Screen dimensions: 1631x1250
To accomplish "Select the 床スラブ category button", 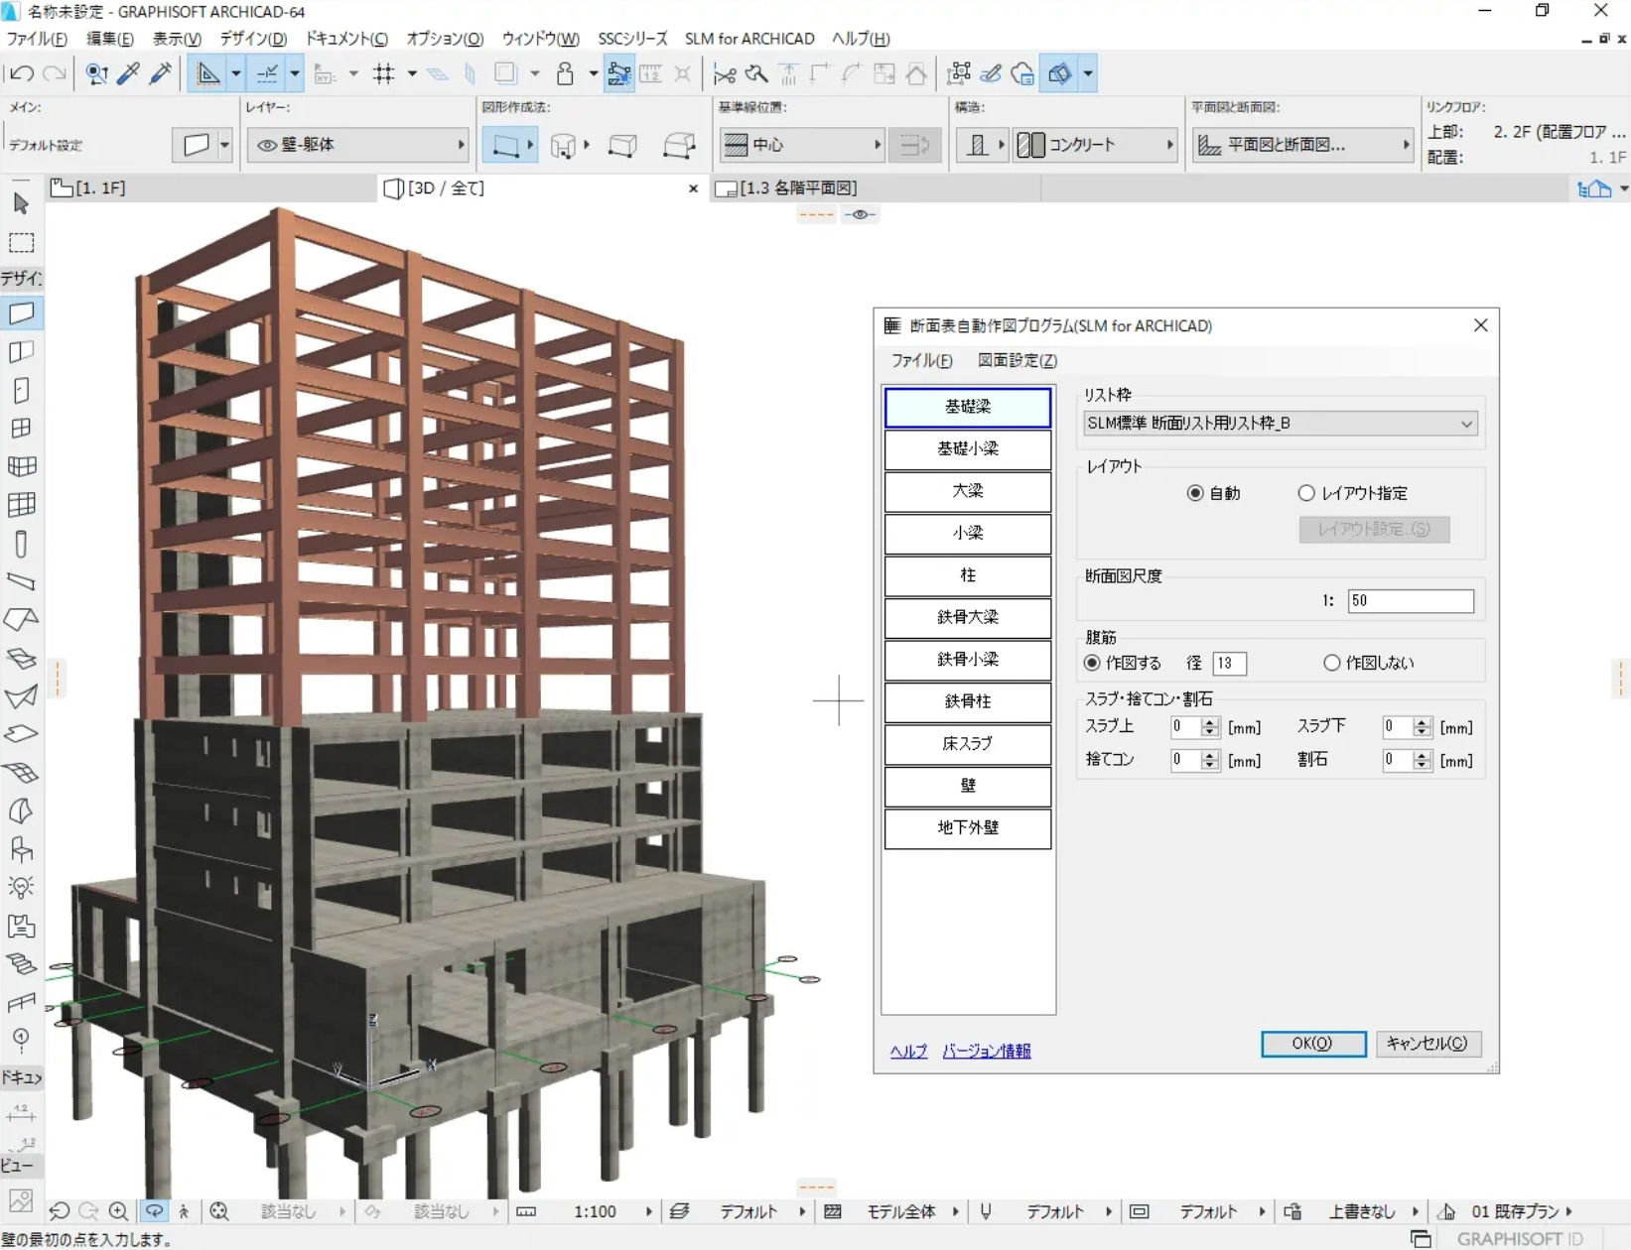I will pos(968,744).
